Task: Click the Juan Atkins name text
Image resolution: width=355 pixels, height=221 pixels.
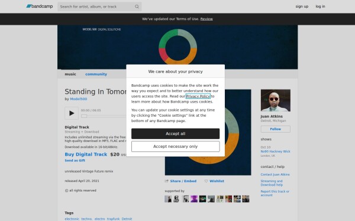Action: point(272,116)
